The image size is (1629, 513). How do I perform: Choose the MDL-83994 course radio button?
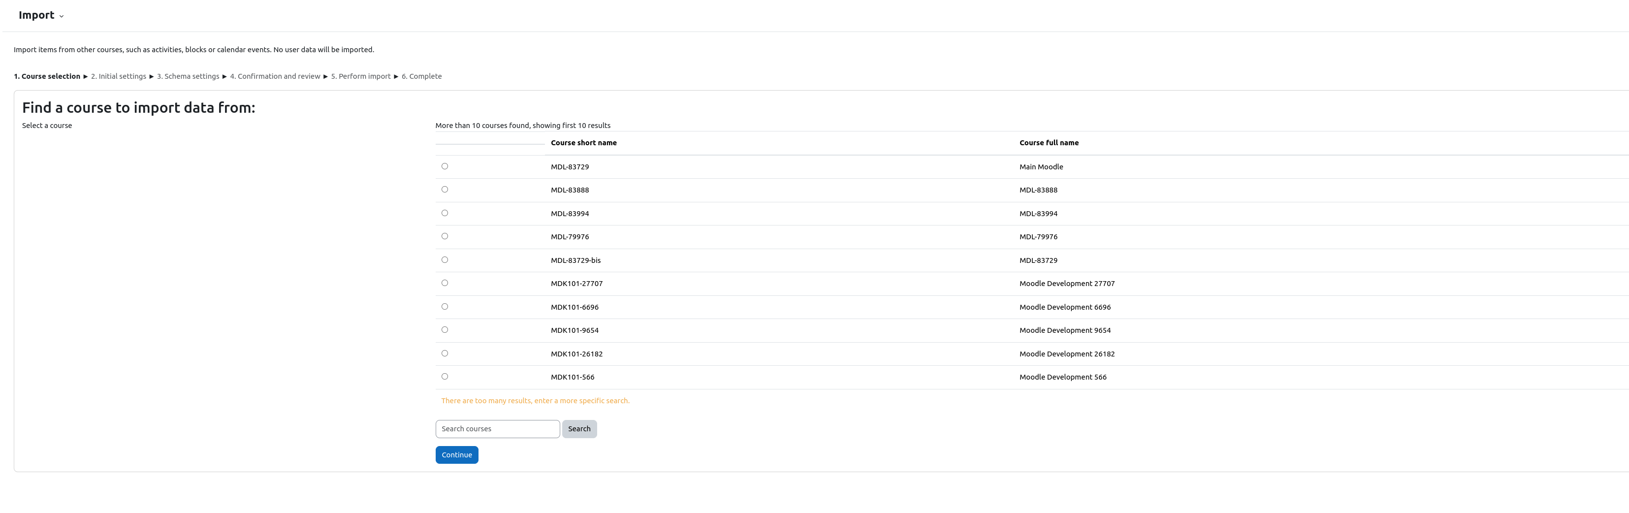click(x=445, y=213)
